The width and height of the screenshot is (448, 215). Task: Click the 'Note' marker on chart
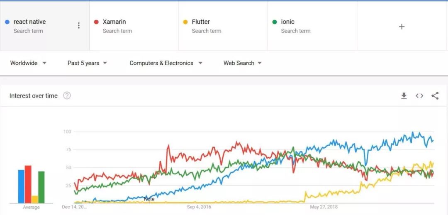149,199
